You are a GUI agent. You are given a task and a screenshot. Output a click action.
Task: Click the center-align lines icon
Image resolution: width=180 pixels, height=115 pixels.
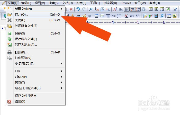(x=108, y=16)
